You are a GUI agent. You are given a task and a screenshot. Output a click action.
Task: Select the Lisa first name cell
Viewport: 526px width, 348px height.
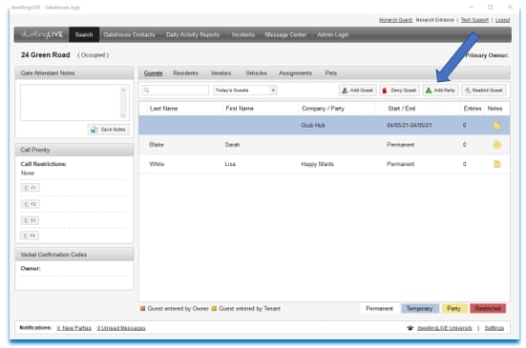(230, 164)
